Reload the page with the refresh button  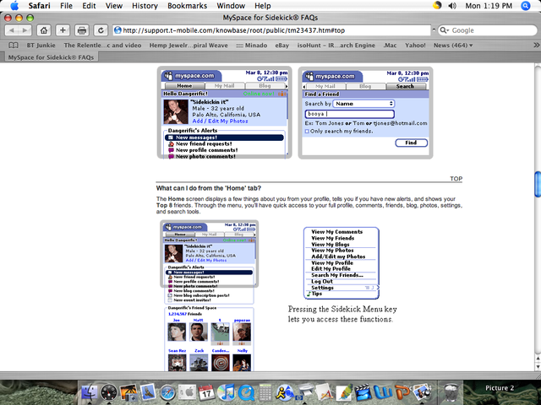pyautogui.click(x=101, y=30)
